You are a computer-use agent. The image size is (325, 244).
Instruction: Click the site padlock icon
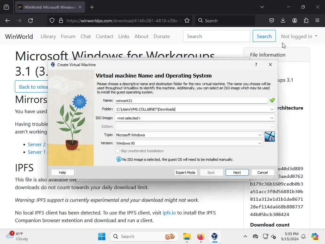pos(61,21)
